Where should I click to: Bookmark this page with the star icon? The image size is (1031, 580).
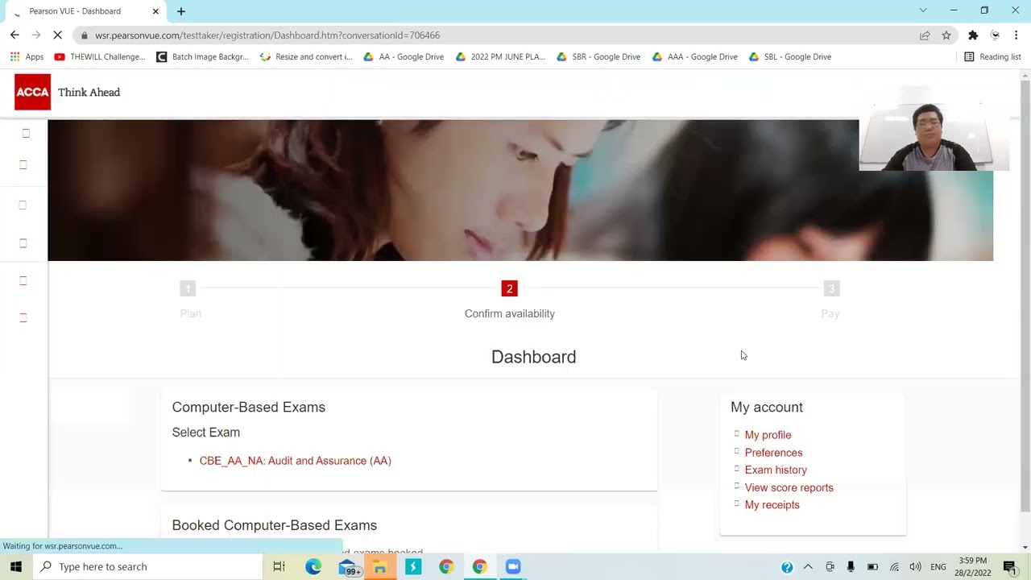[946, 35]
